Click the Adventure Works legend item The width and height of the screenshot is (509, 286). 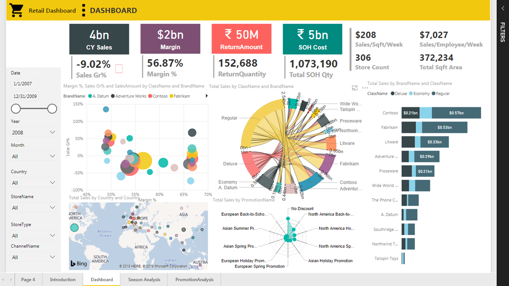click(129, 96)
